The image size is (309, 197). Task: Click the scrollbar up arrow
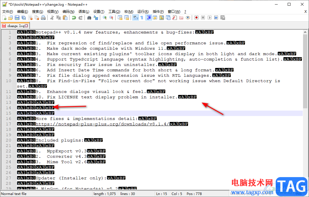click(305, 32)
